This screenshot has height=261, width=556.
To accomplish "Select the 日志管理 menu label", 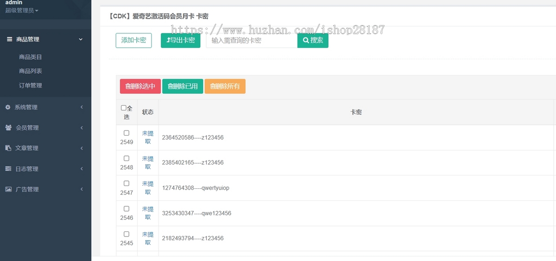I will click(27, 169).
